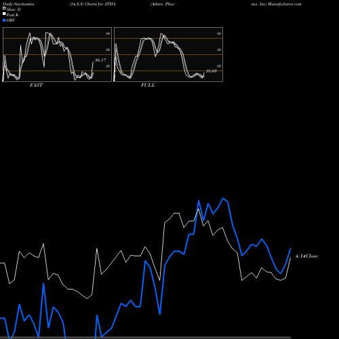The image size is (339, 339).
Task: Select the 'OBV' legend label
Action: click(x=11, y=20)
